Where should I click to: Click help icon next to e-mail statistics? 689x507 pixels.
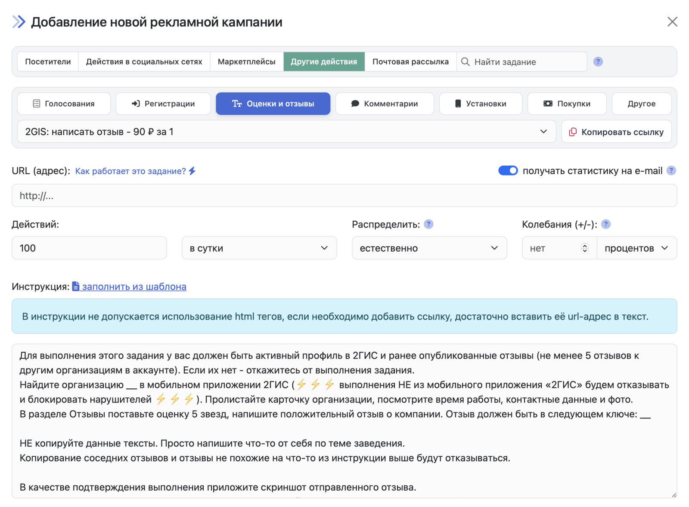tap(671, 171)
